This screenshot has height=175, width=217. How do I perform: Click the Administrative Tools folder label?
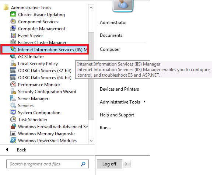31,8
